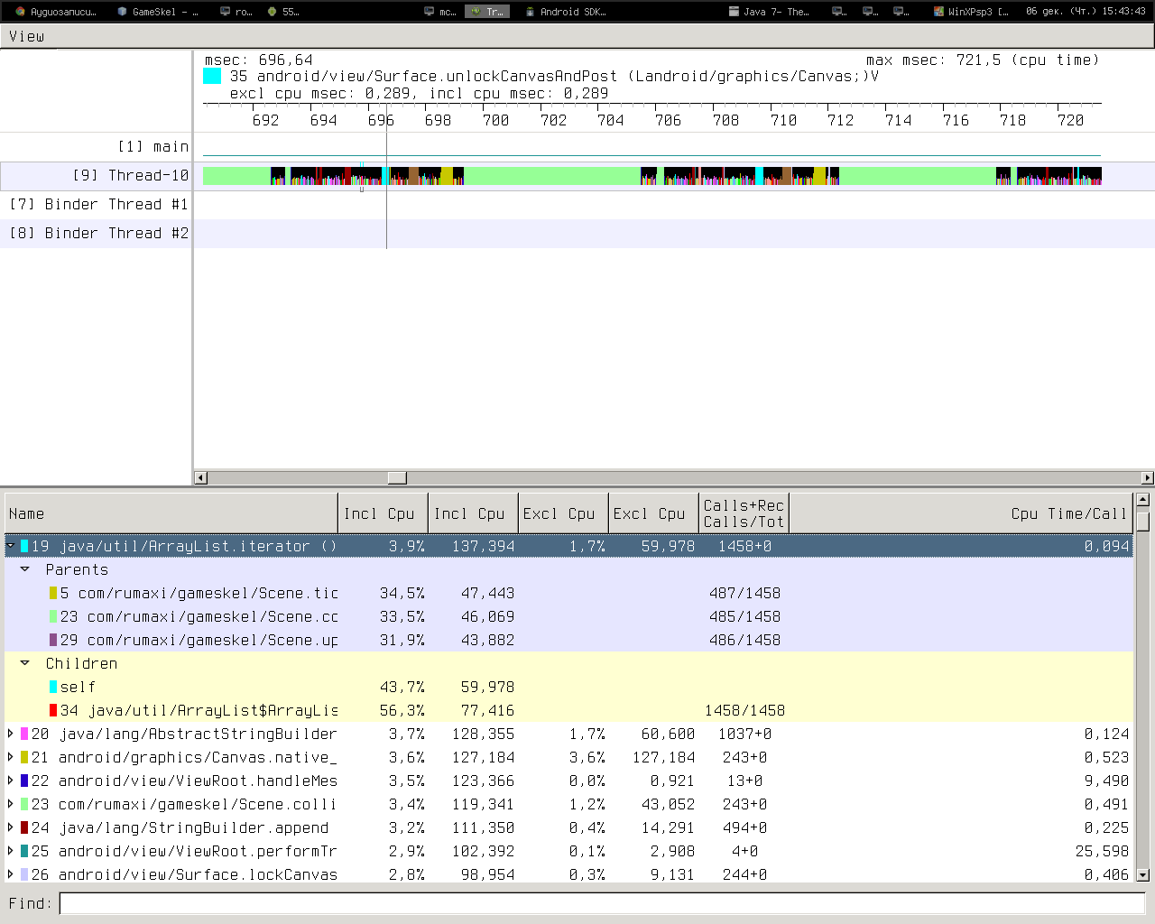
Task: Select child 34 java/util/ArrayList$ArrayListIterator
Action: click(212, 710)
